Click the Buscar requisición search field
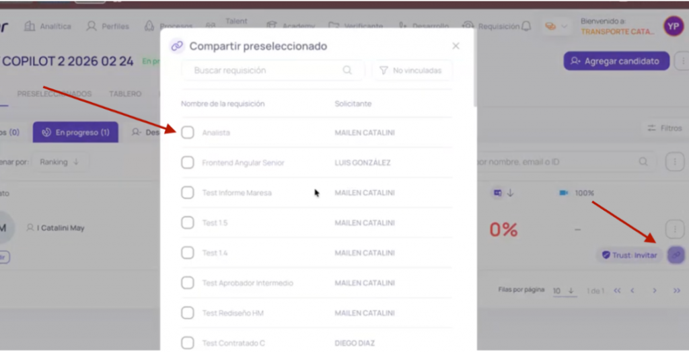Screen dimensions: 689x353 [x=266, y=70]
